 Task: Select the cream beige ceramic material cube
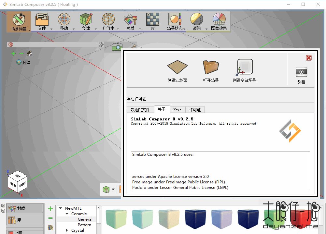[x=169, y=219]
